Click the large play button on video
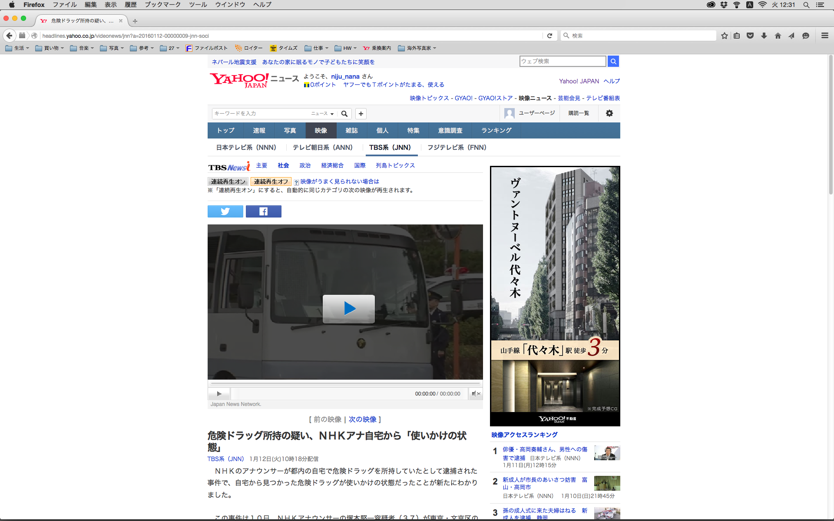The image size is (834, 521). point(348,309)
